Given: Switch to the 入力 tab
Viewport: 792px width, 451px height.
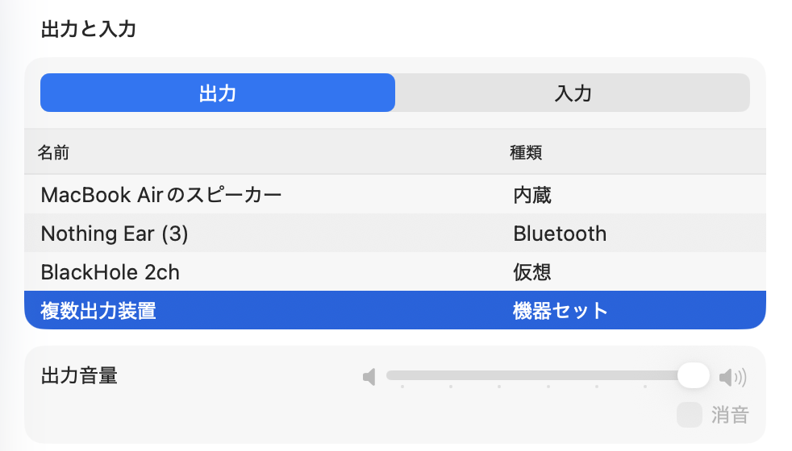Looking at the screenshot, I should [573, 93].
